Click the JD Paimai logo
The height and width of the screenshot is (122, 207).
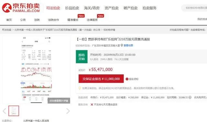21,8
